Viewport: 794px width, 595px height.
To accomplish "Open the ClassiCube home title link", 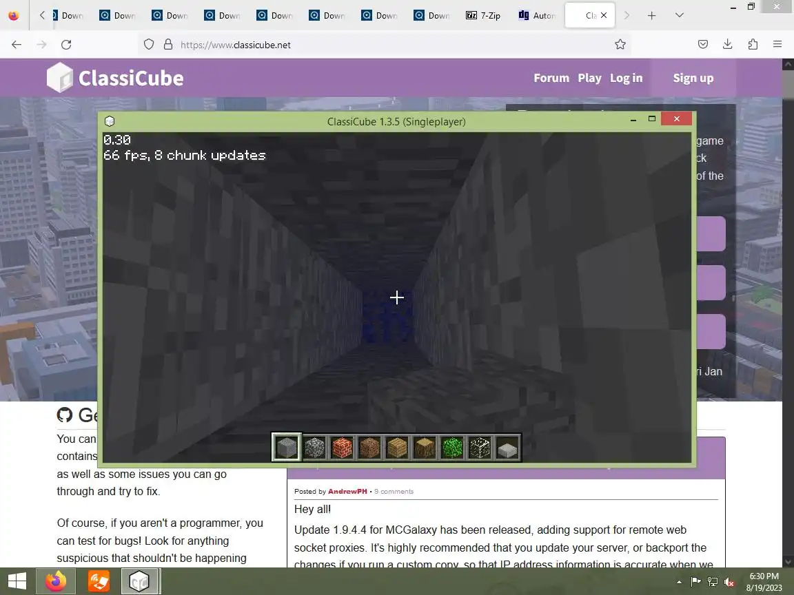I will [131, 78].
